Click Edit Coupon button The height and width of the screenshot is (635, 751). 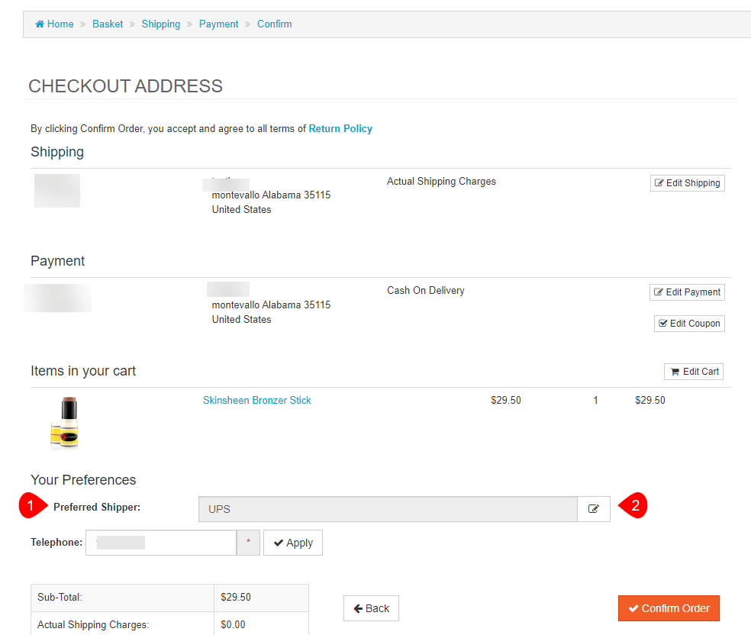[x=688, y=324]
